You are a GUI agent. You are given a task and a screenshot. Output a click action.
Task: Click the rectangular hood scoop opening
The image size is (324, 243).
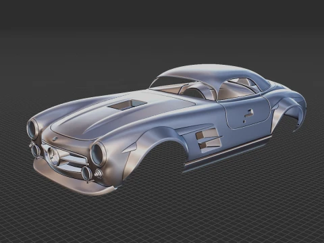128,105
